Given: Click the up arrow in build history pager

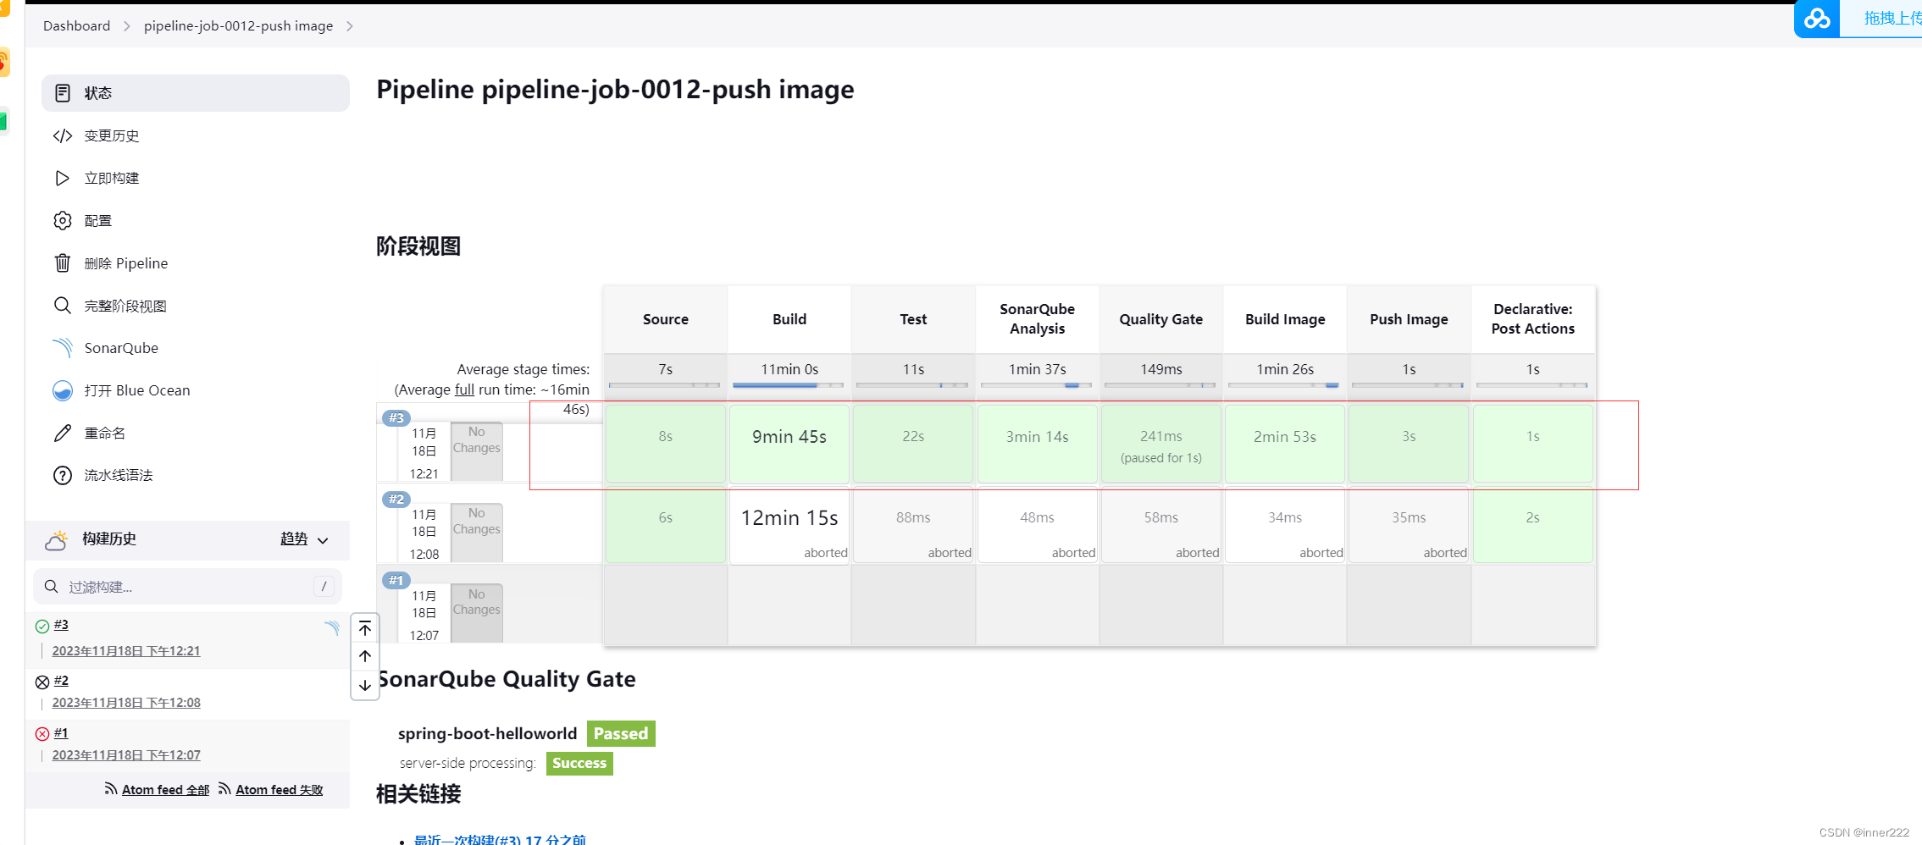Looking at the screenshot, I should point(365,656).
